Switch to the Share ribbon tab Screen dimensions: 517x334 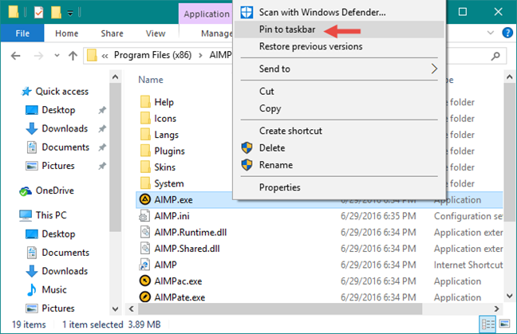point(112,33)
